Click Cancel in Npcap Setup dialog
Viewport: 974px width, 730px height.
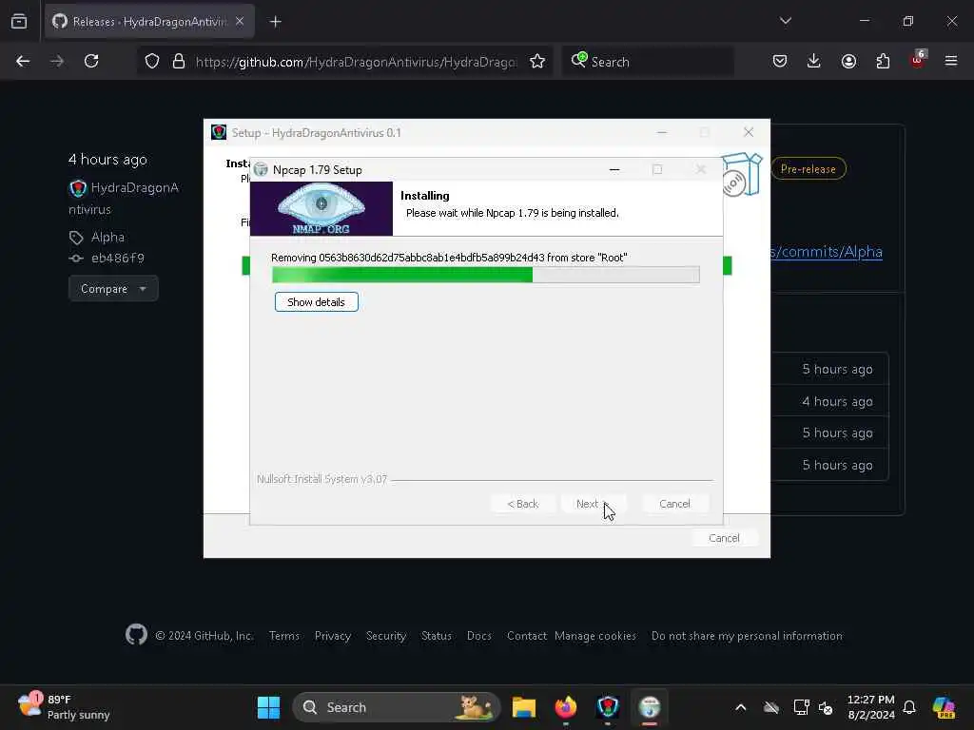point(674,504)
